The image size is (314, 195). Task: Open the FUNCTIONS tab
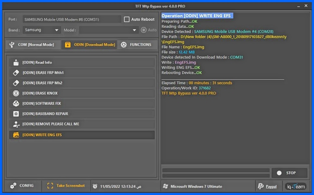[x=137, y=45]
